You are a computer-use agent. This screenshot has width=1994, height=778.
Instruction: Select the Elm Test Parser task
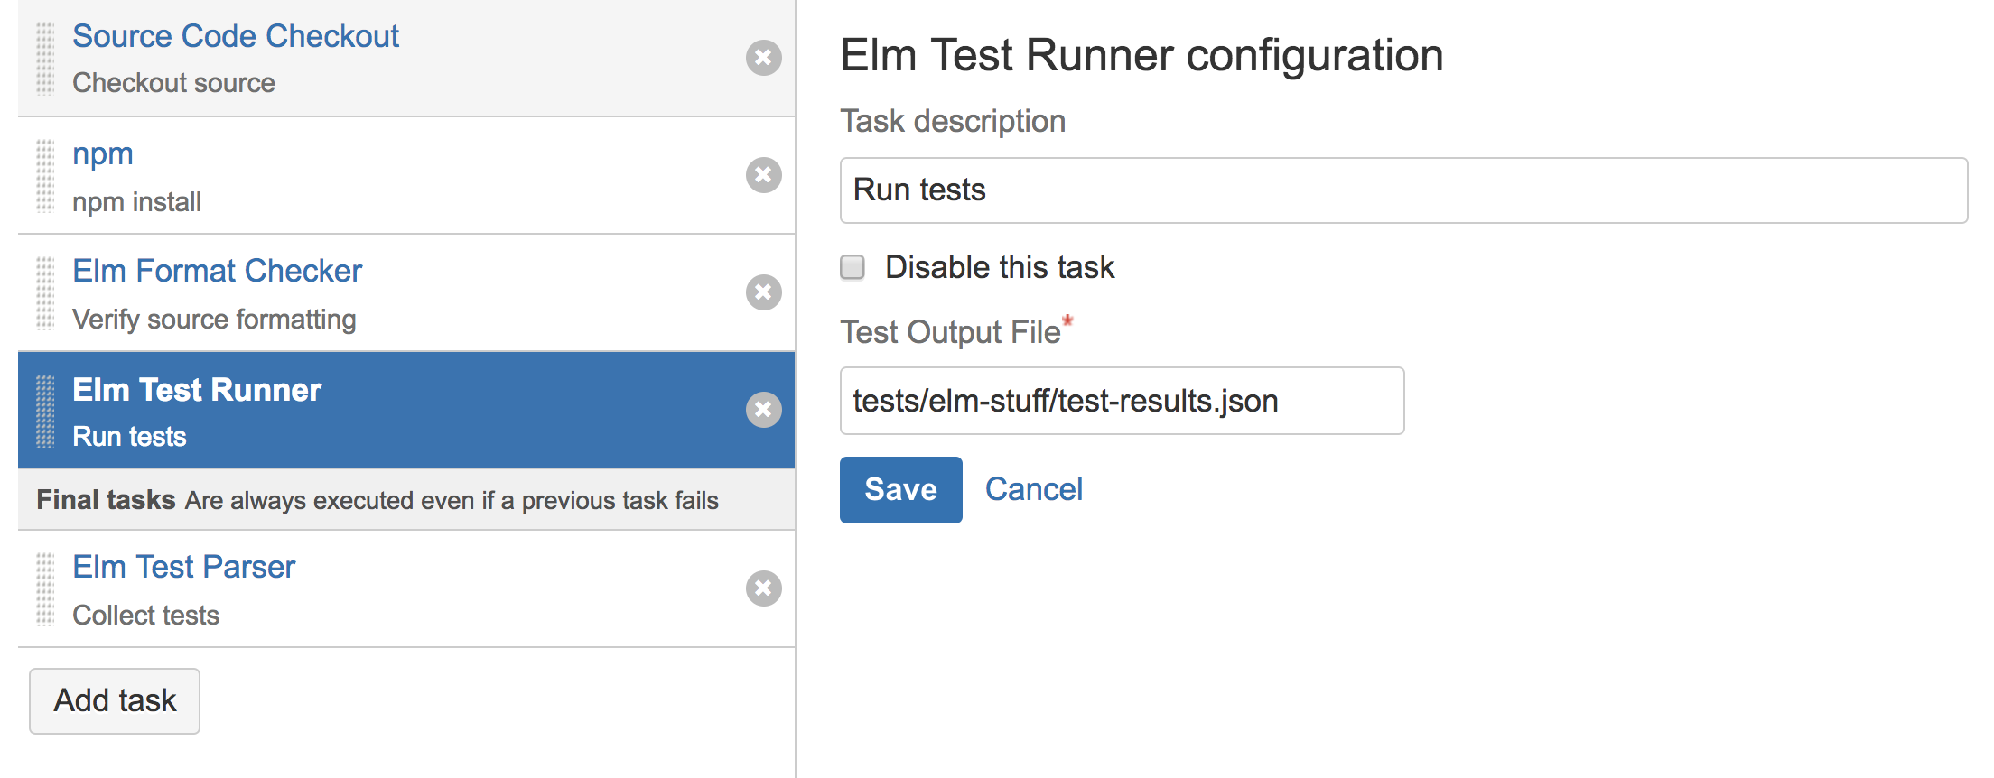click(183, 567)
